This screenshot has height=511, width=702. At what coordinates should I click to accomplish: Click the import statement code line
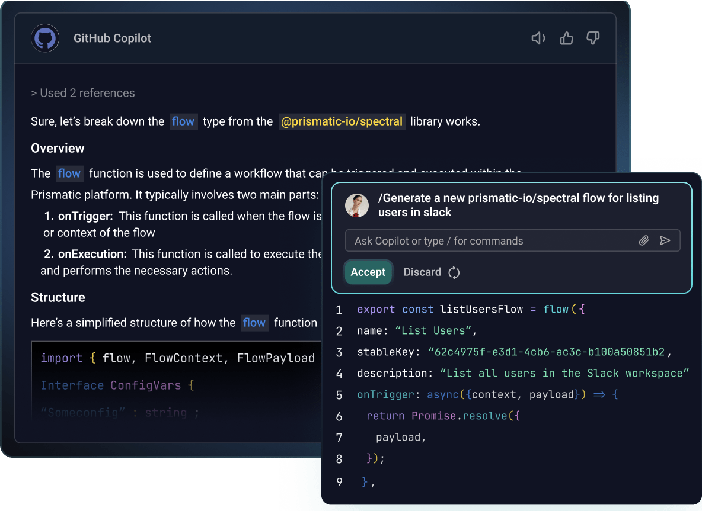(x=178, y=358)
